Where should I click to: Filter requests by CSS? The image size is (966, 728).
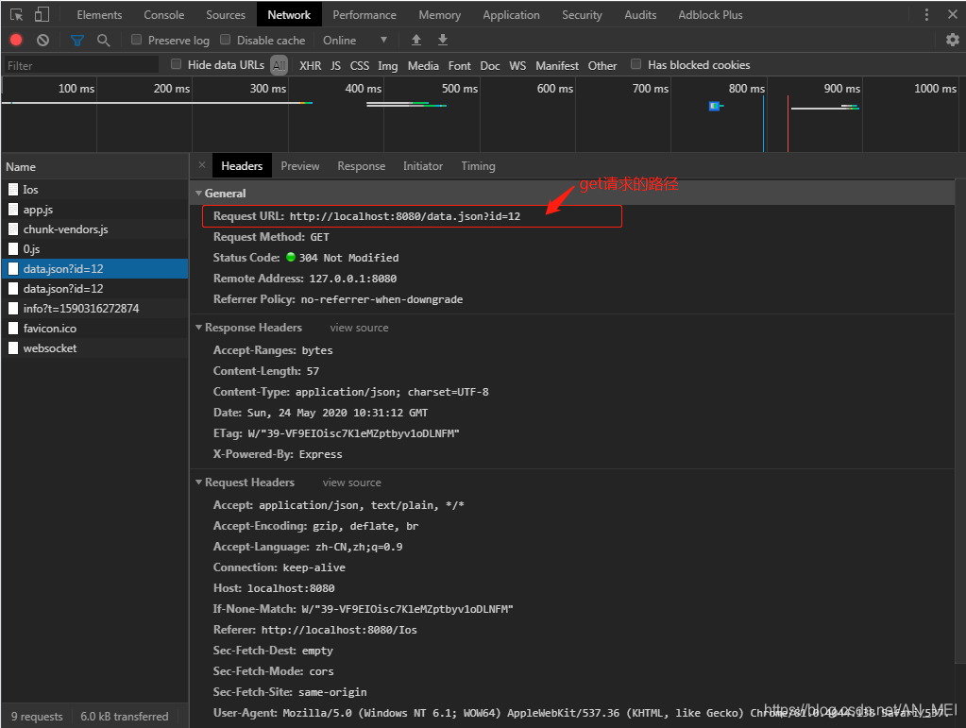point(360,65)
